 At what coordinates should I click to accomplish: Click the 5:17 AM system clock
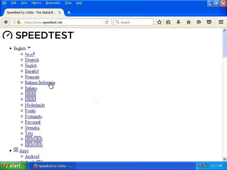217,166
